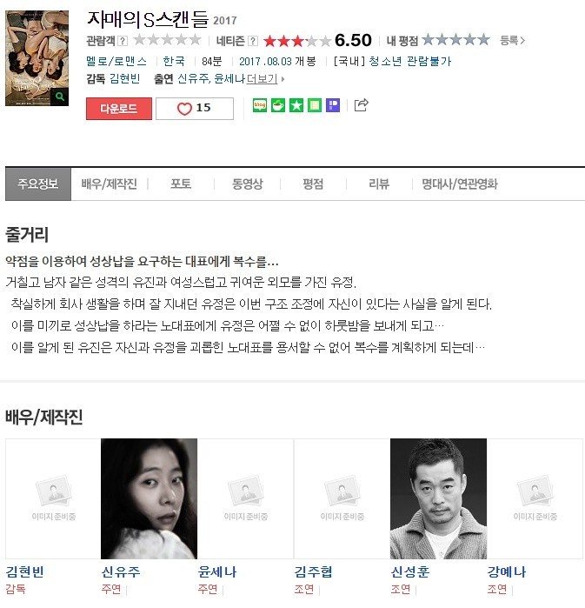Open 신성훈 actor photo thumbnail

coord(438,498)
